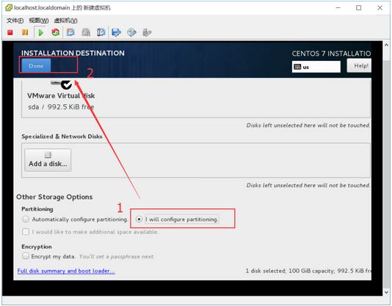Click the red Power Off toolbar icon

pyautogui.click(x=10, y=32)
